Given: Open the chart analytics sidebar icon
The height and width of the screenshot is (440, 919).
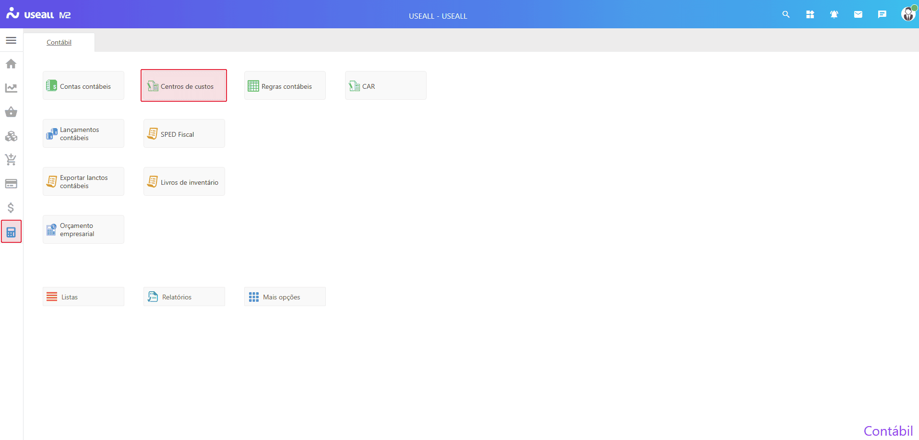Looking at the screenshot, I should click(11, 88).
